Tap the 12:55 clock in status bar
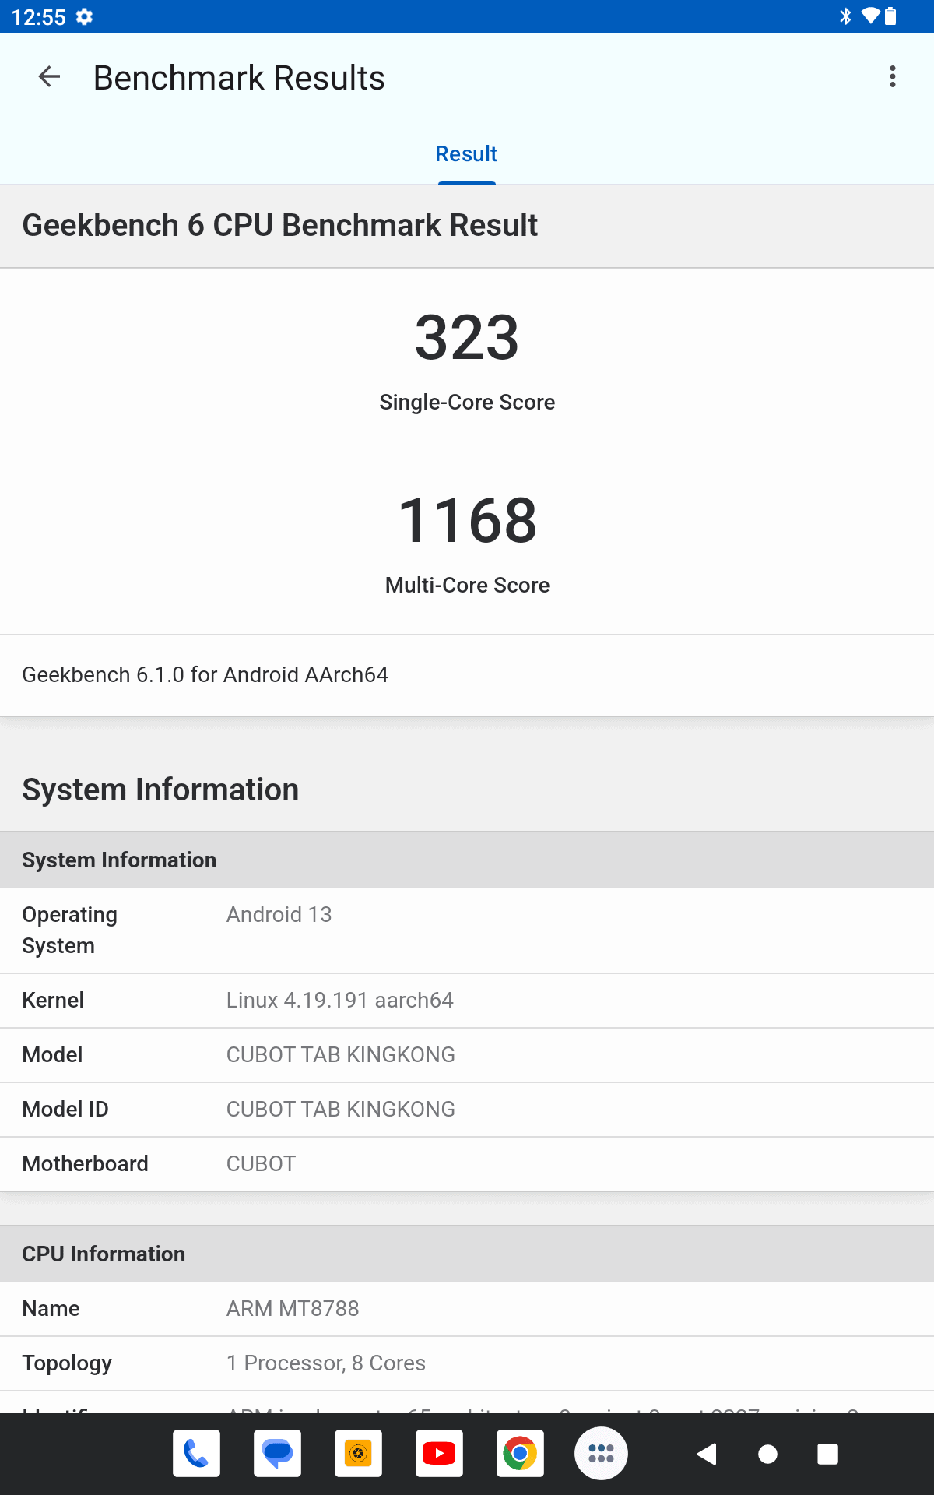This screenshot has width=934, height=1495. 39,17
